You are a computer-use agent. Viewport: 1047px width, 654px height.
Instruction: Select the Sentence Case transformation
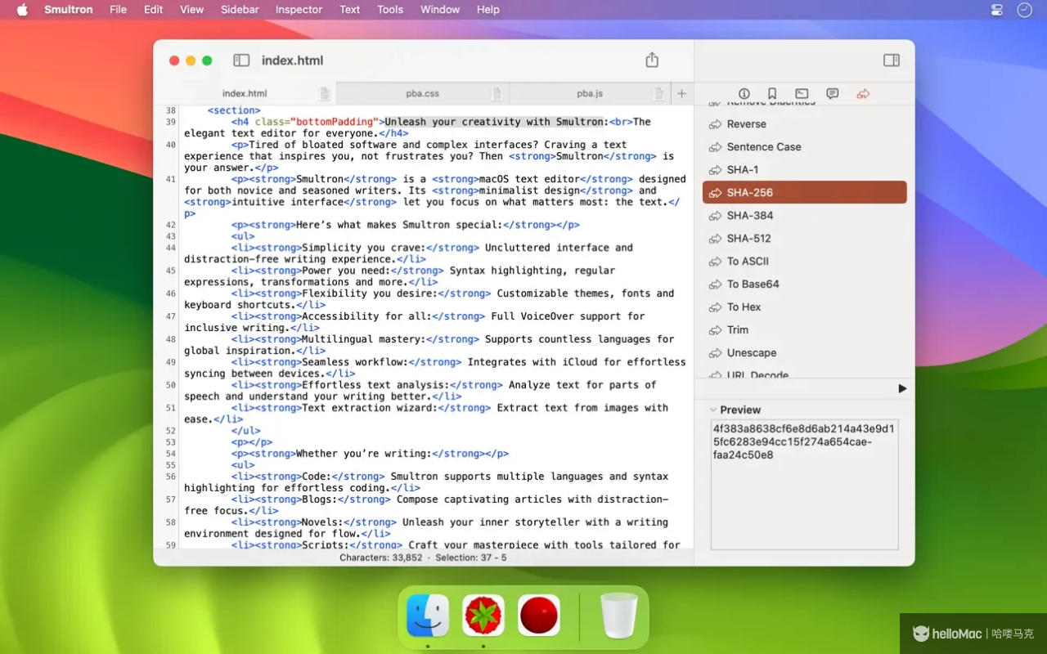[x=805, y=147]
